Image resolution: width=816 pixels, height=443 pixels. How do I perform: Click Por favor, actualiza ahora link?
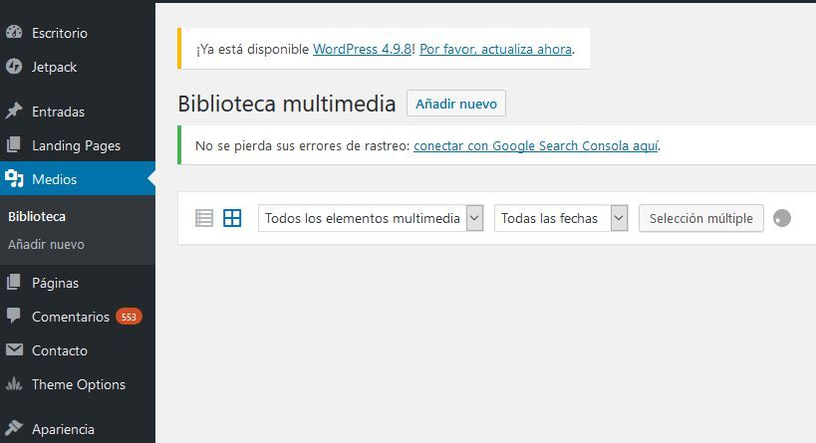point(495,49)
